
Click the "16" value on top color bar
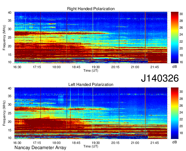pyautogui.click(x=181, y=62)
